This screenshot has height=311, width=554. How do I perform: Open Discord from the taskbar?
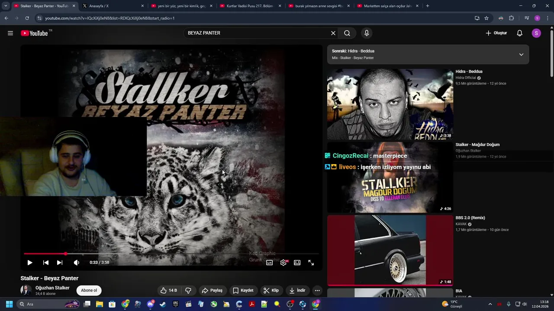click(150, 304)
